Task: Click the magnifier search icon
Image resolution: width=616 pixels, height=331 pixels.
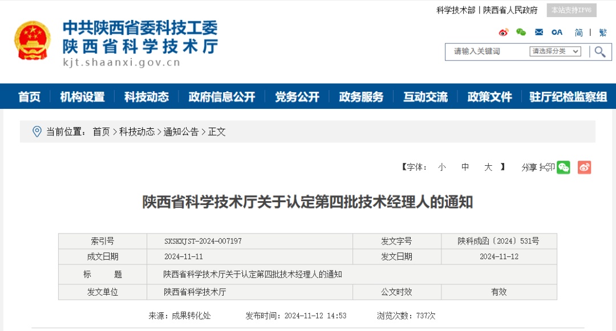Action: pyautogui.click(x=599, y=52)
